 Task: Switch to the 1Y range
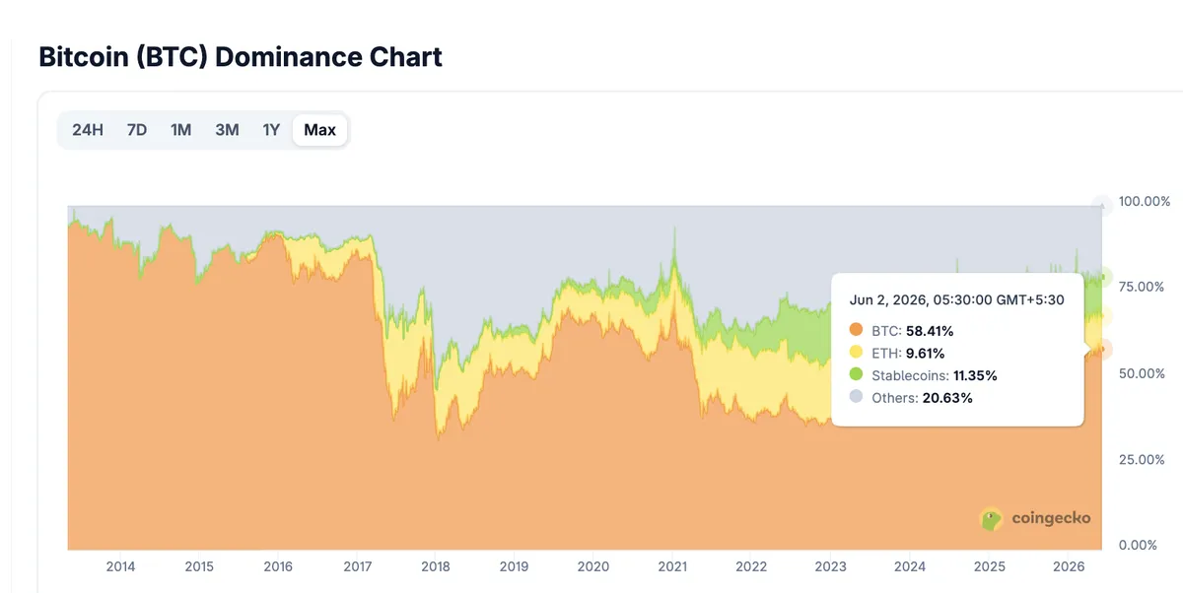coord(271,130)
